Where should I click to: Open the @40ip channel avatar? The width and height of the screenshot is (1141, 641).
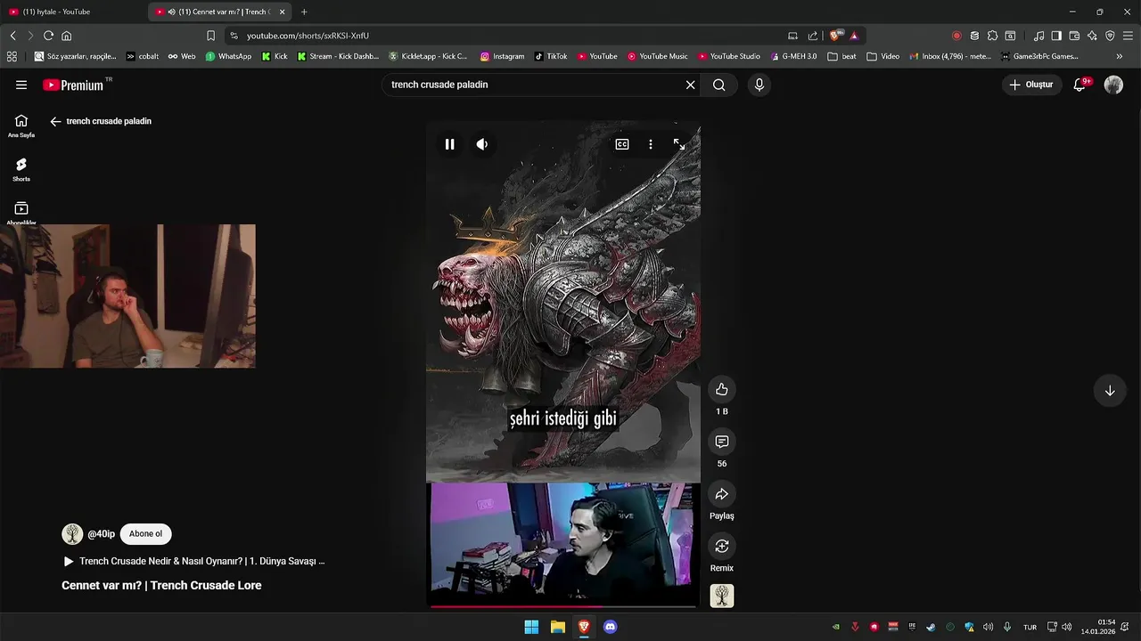coord(72,534)
